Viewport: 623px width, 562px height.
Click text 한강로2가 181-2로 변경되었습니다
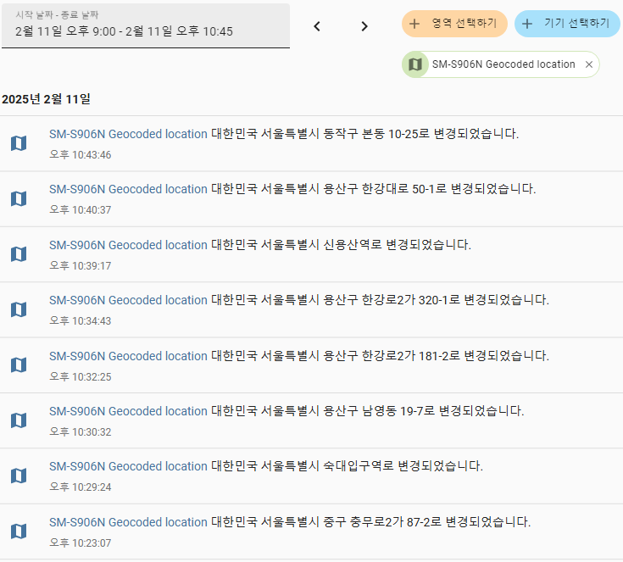[455, 356]
